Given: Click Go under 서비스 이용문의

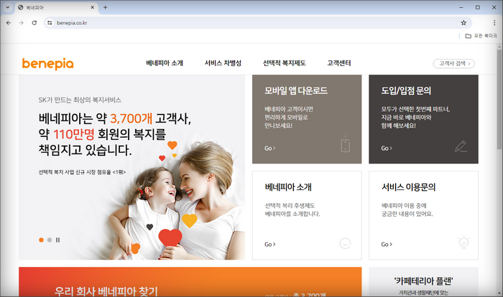Looking at the screenshot, I should 387,245.
